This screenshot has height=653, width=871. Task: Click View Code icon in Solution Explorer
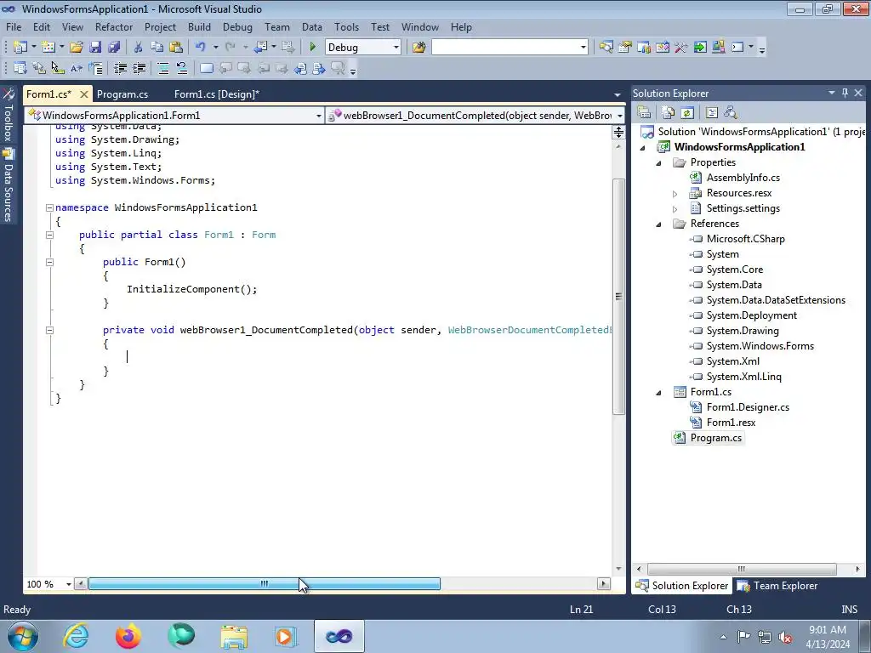click(x=712, y=113)
